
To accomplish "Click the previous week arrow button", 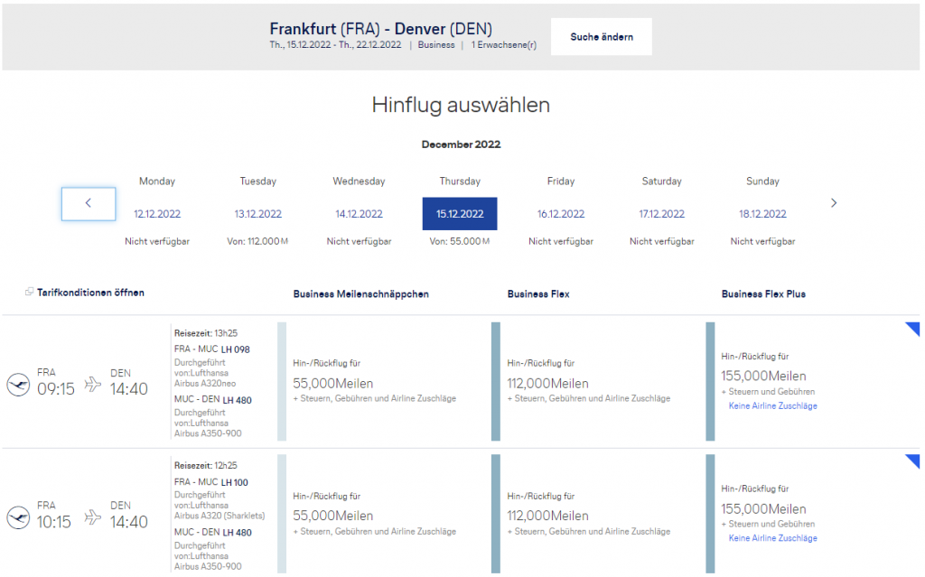I will click(89, 203).
